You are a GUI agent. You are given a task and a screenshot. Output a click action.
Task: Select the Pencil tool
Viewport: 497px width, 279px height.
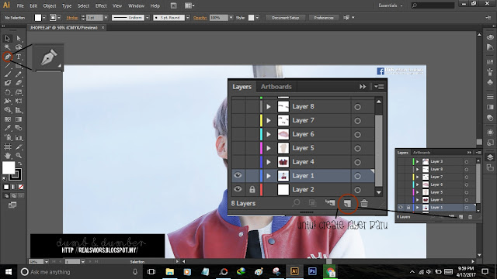[19, 74]
